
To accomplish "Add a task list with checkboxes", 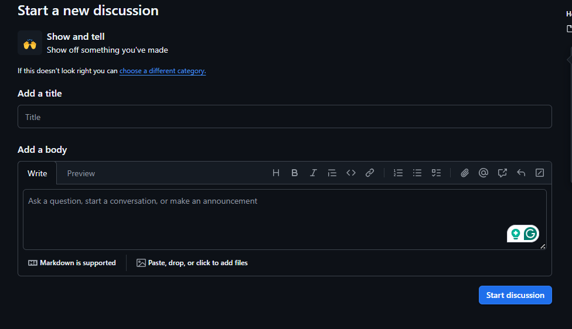I will (x=436, y=173).
